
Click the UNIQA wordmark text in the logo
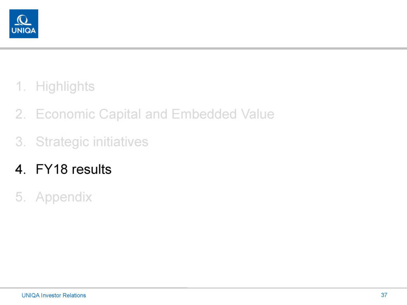[24, 31]
